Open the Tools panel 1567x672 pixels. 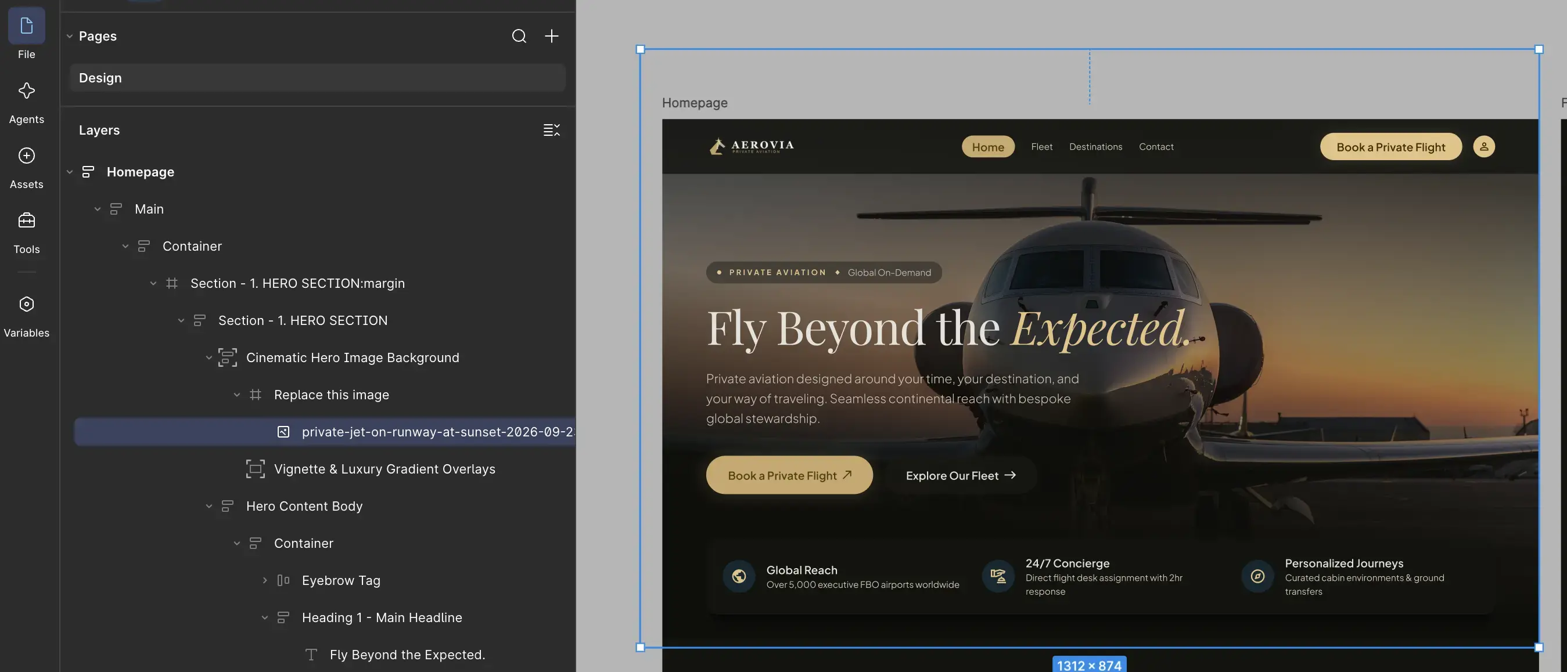[26, 233]
